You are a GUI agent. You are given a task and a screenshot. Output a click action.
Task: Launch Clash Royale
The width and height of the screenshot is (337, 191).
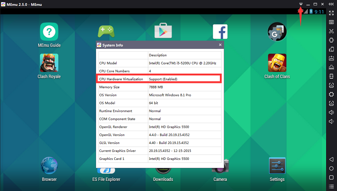pos(49,63)
